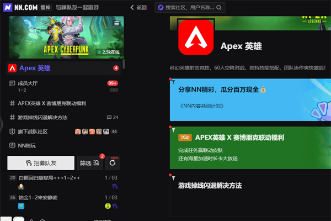Click the 雷神 label next to NN.COM

pos(46,8)
